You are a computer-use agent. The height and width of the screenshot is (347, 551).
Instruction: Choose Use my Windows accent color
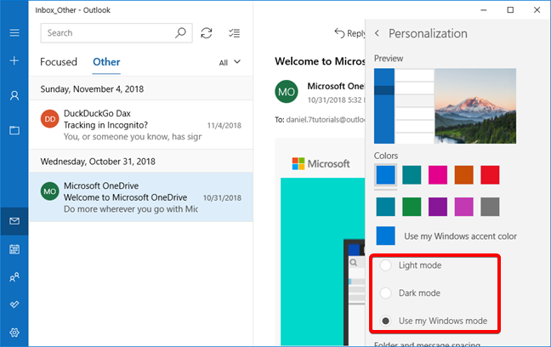[x=446, y=236]
